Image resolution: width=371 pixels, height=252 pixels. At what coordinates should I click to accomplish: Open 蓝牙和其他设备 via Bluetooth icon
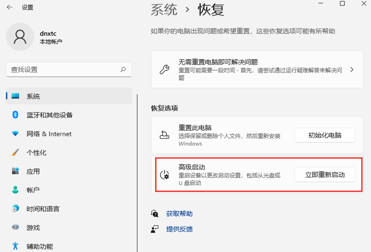[x=16, y=115]
